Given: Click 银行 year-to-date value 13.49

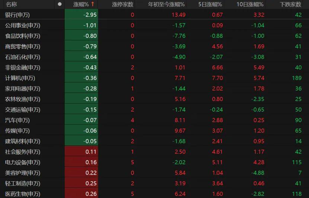Looking at the screenshot, I should click(178, 15).
